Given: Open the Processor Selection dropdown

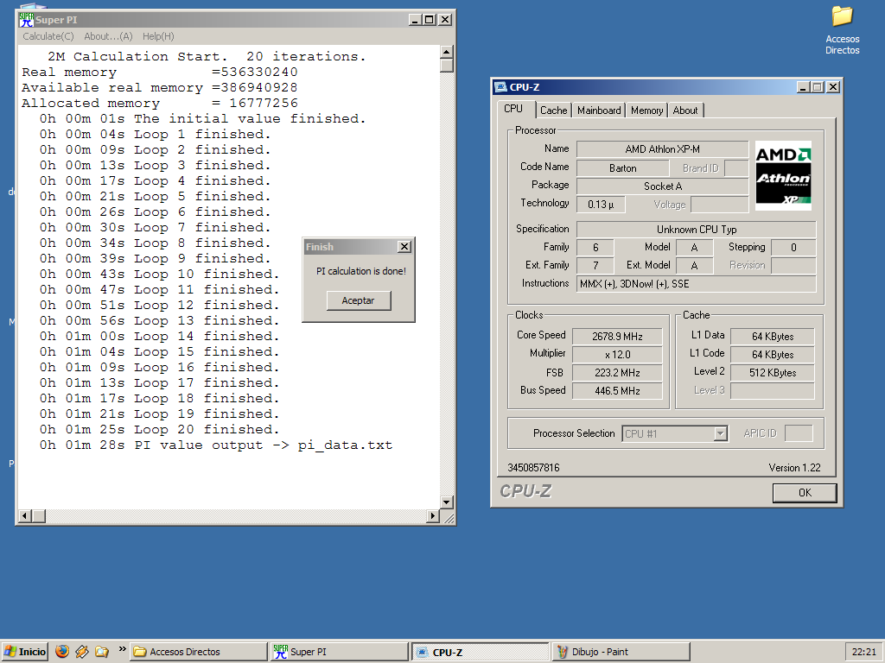Looking at the screenshot, I should pyautogui.click(x=720, y=433).
